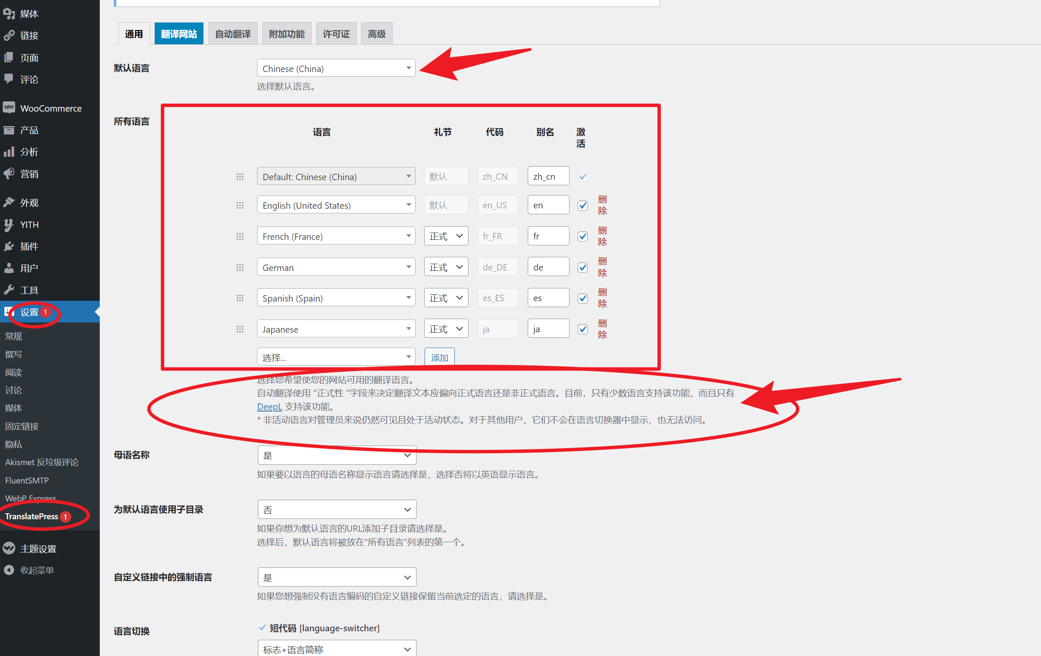Click the 外观 sidebar icon
This screenshot has width=1041, height=656.
9,202
